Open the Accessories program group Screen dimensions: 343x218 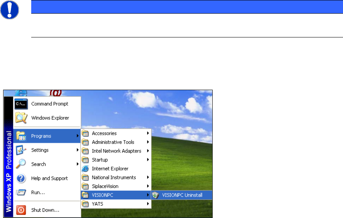(116, 133)
